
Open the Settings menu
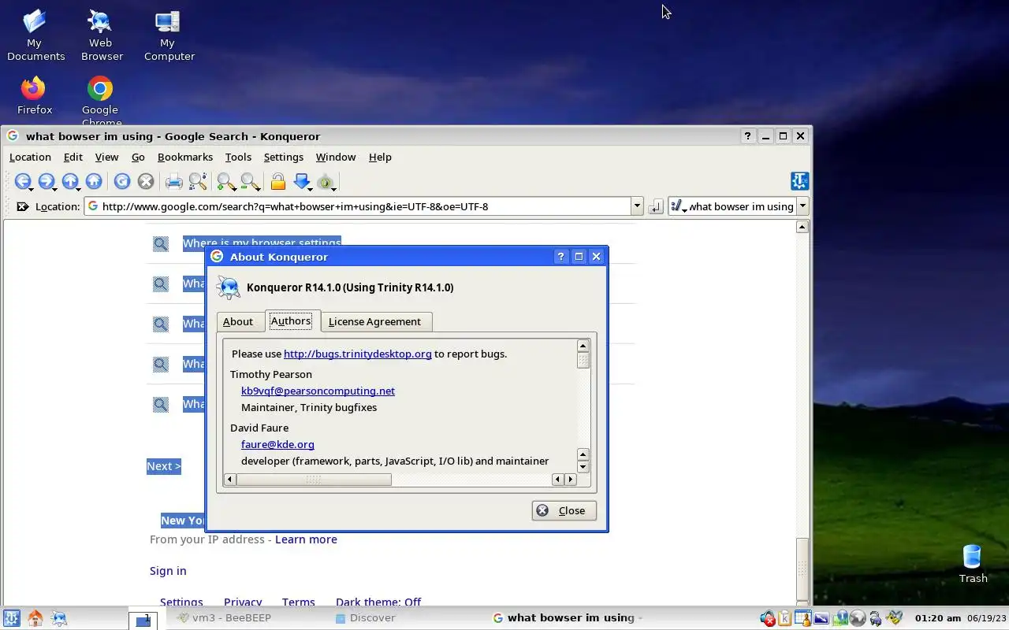283,157
